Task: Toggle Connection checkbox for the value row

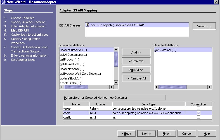Action: coord(198,108)
